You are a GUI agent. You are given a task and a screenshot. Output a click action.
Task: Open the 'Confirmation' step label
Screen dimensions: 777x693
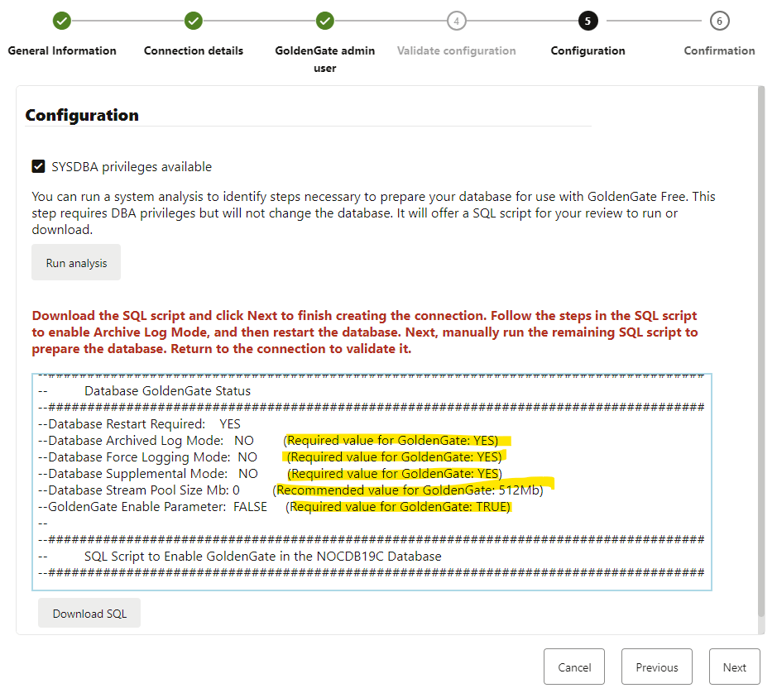click(719, 50)
